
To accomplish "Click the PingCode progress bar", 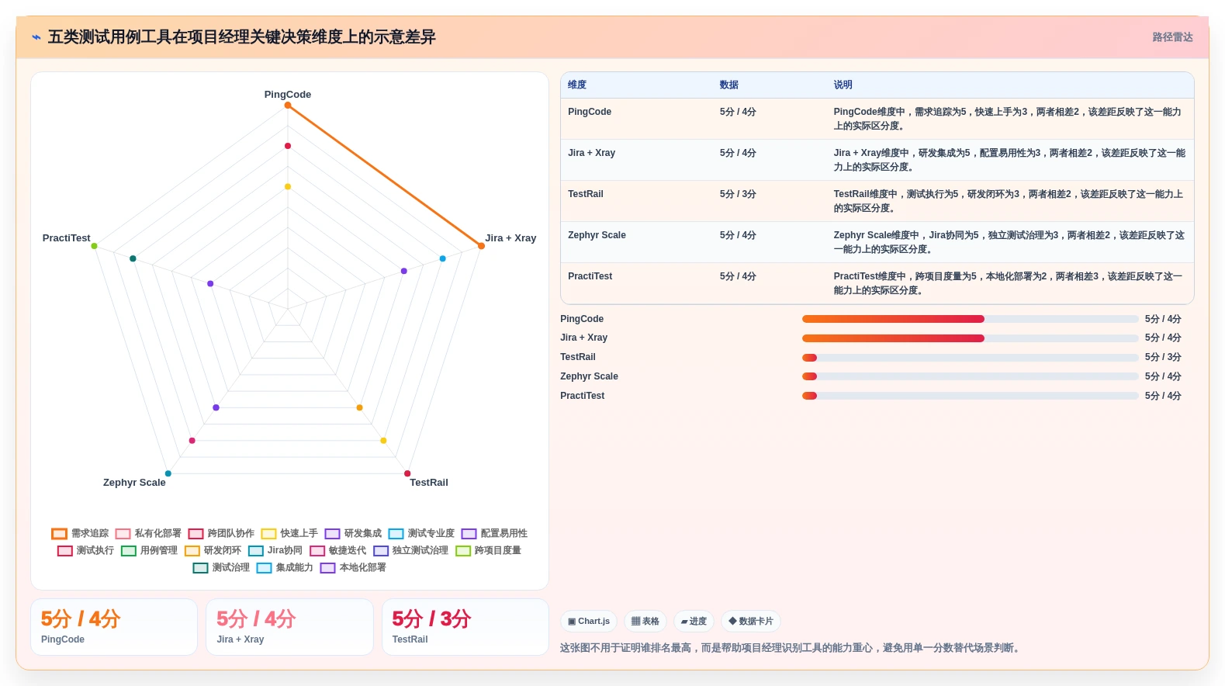I will coord(970,319).
